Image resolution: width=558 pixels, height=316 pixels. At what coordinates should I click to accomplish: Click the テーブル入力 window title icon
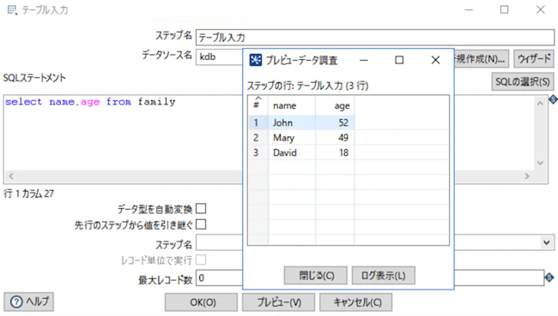12,10
